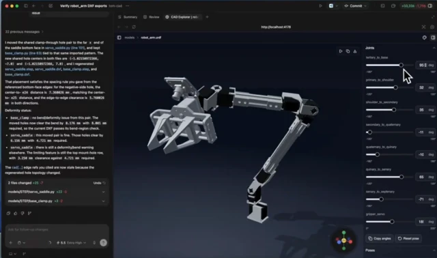Open servo_saddle.py (line 101) link
The width and height of the screenshot is (437, 258).
coord(65,48)
